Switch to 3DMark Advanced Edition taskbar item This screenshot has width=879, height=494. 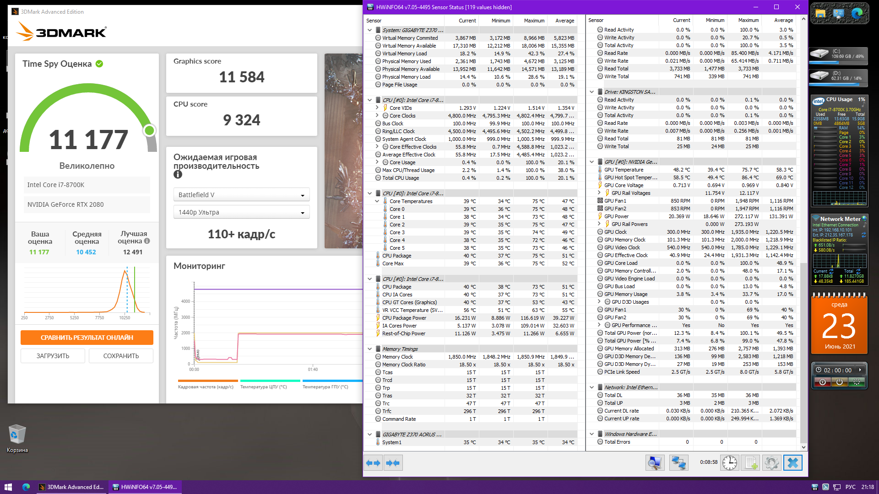(72, 487)
